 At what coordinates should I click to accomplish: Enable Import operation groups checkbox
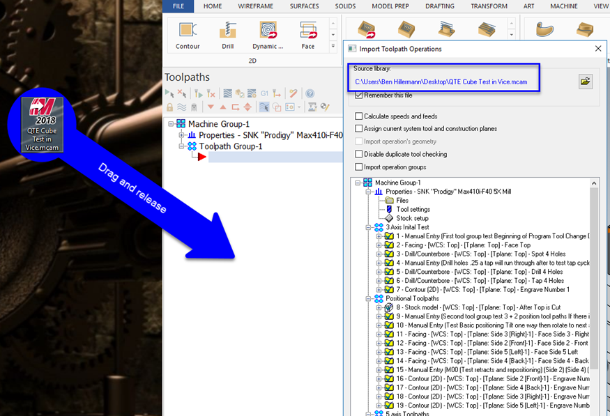[359, 167]
